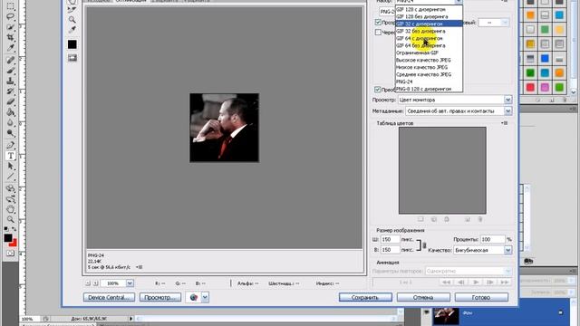Screen dimensions: 580x326
Task: Toggle the Преобразовать в sRGB checkbox
Action: point(377,90)
